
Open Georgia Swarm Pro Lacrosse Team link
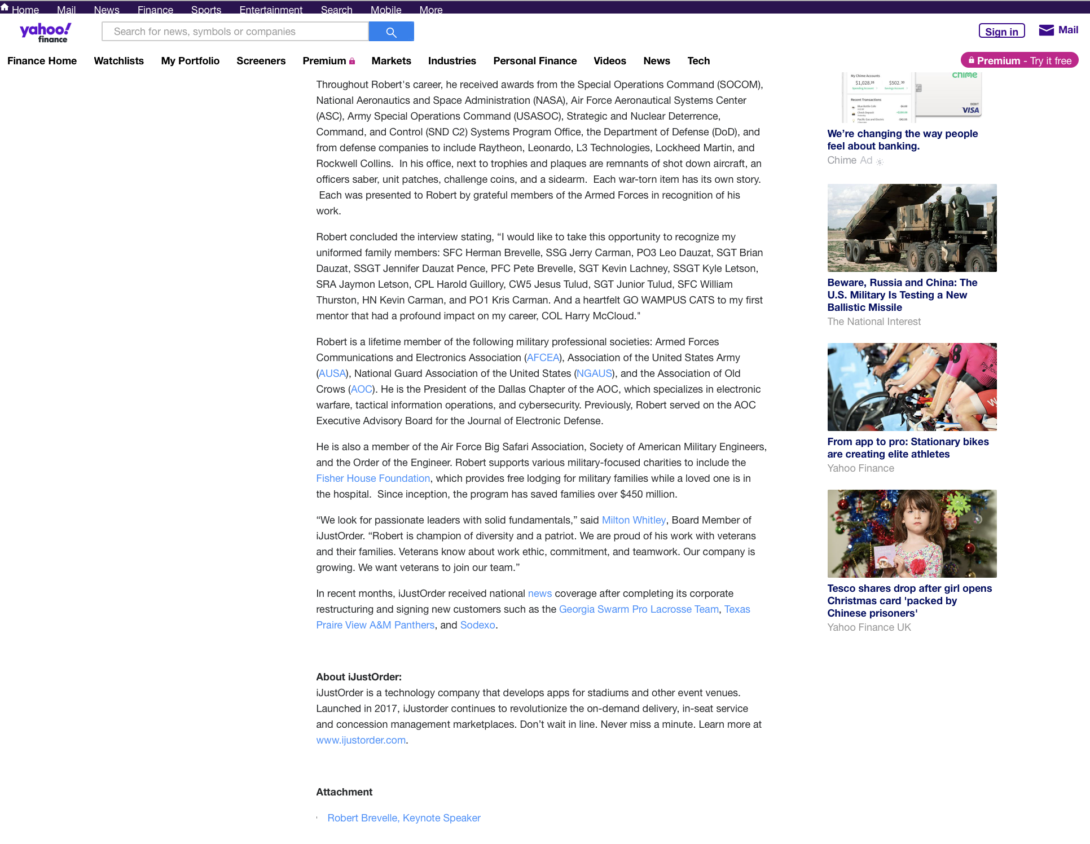[639, 609]
